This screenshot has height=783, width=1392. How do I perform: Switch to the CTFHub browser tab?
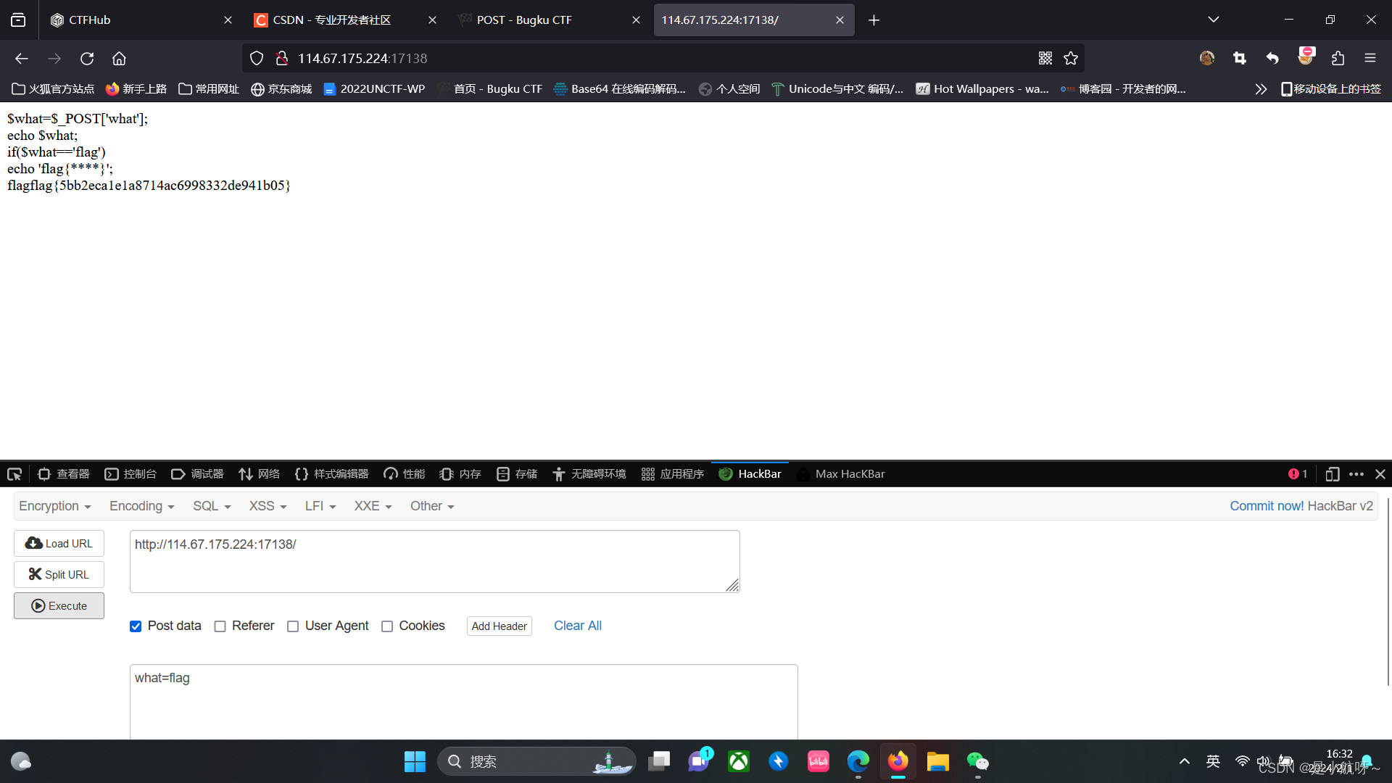click(90, 20)
